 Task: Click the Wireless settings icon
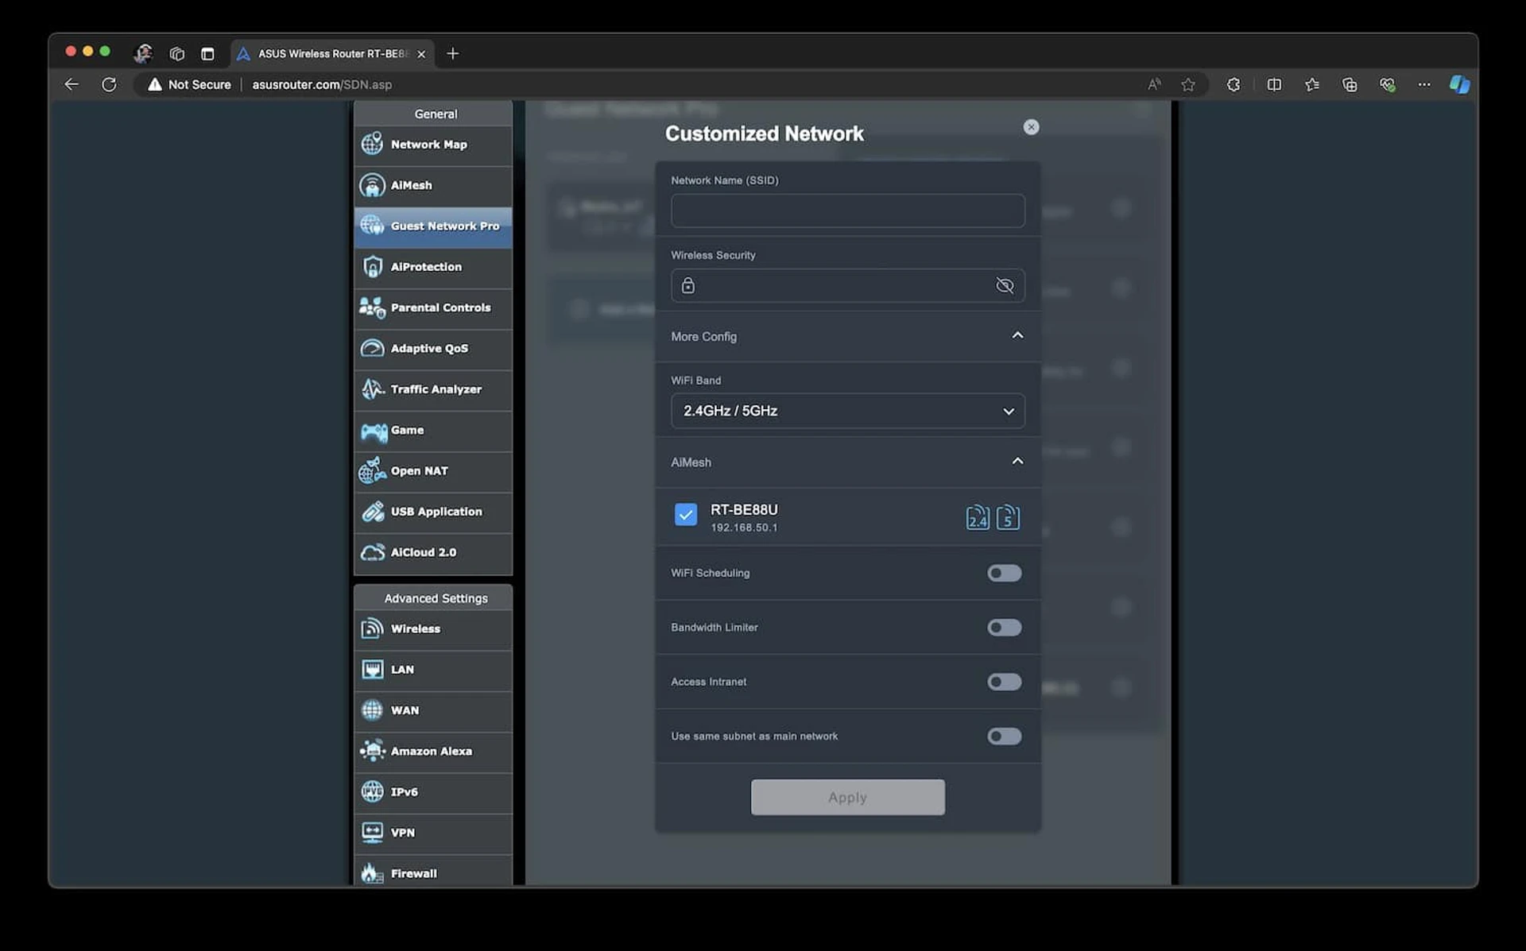point(372,628)
